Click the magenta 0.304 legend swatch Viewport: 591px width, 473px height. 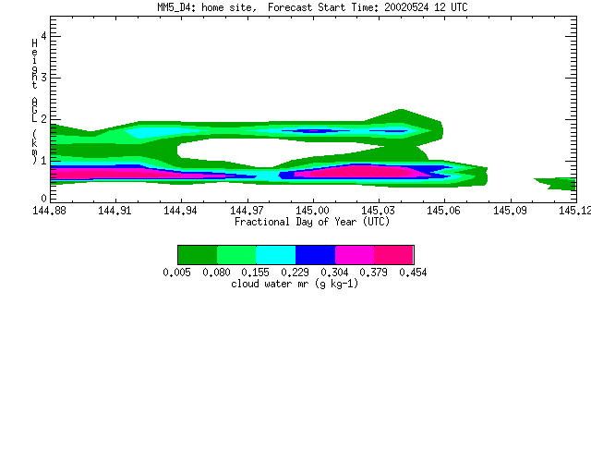click(x=355, y=255)
